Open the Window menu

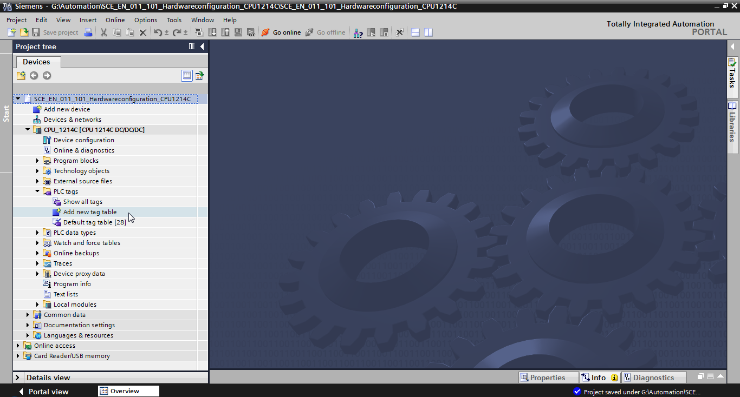203,20
